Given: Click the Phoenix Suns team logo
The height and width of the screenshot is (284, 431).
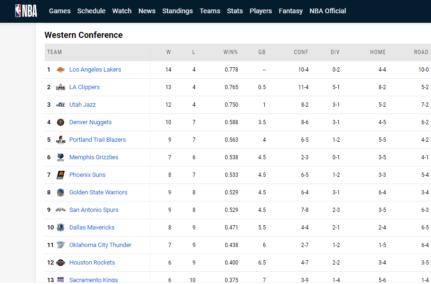Looking at the screenshot, I should coord(60,175).
